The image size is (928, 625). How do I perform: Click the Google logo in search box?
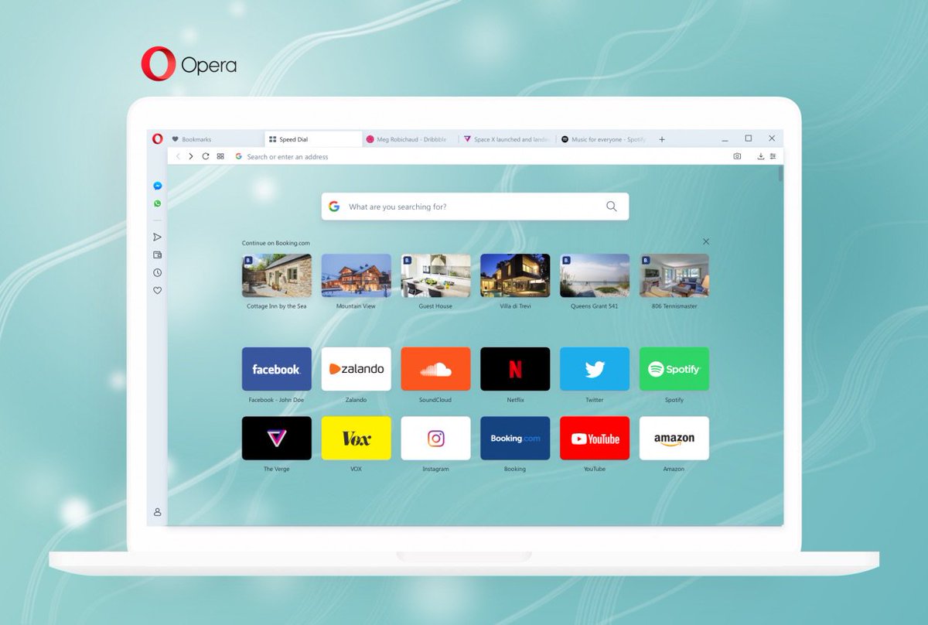tap(334, 207)
